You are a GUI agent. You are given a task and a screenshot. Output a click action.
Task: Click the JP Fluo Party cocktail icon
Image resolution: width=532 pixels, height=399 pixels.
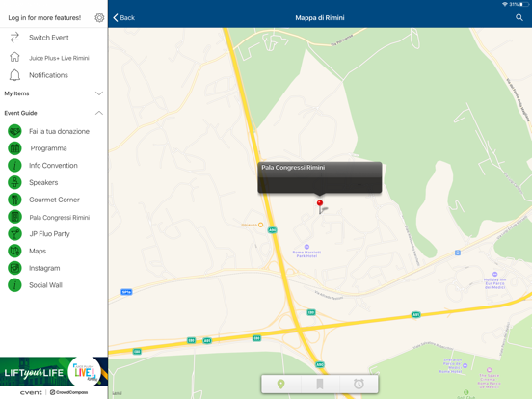pyautogui.click(x=14, y=234)
